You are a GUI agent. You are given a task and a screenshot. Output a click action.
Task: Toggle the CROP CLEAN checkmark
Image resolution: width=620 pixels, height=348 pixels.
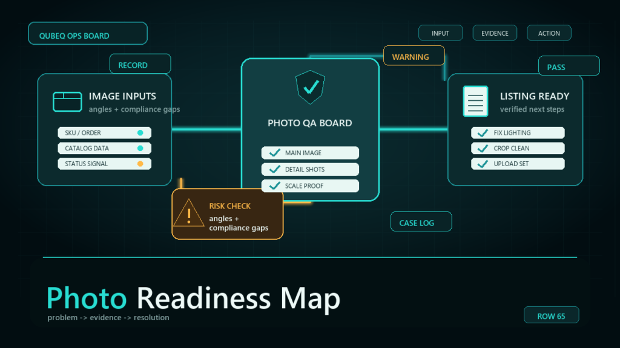pyautogui.click(x=483, y=149)
